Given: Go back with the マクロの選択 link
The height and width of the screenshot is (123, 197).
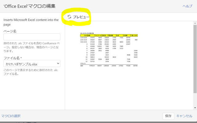Looking at the screenshot, I should pyautogui.click(x=11, y=116).
